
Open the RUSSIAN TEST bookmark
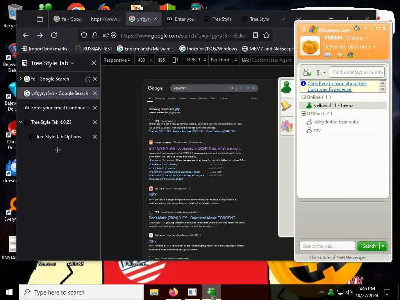[x=94, y=49]
